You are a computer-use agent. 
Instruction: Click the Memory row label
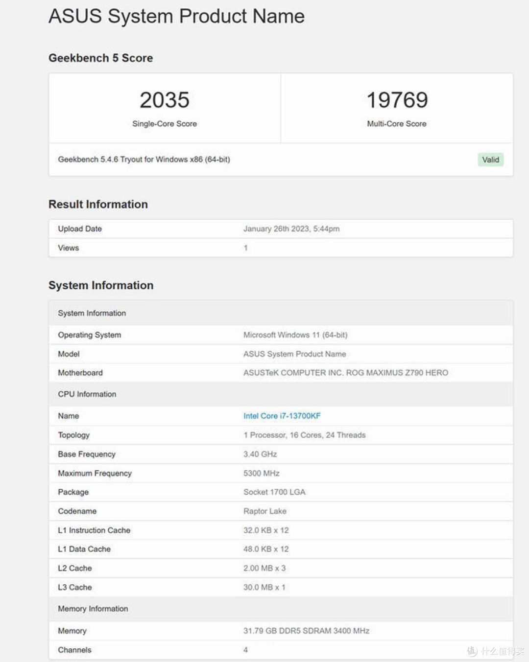click(x=72, y=631)
